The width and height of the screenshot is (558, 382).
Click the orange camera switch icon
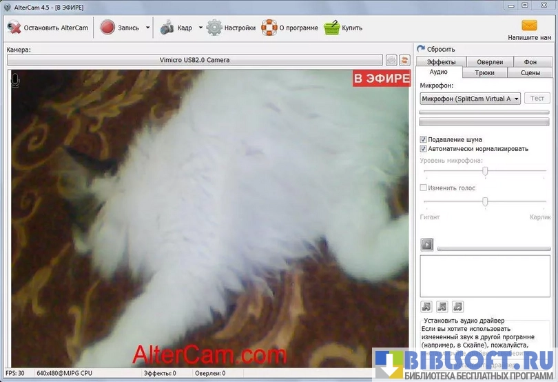pos(404,60)
